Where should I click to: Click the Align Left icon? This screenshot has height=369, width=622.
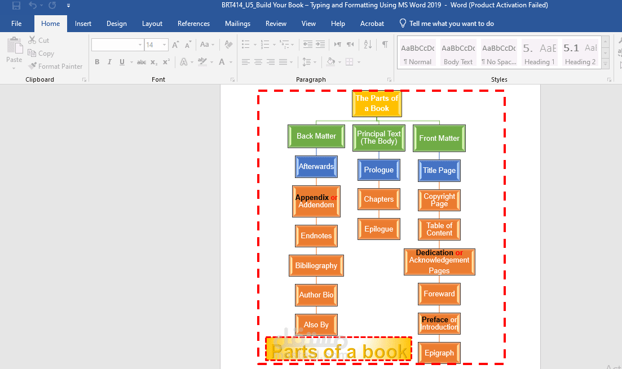point(246,62)
